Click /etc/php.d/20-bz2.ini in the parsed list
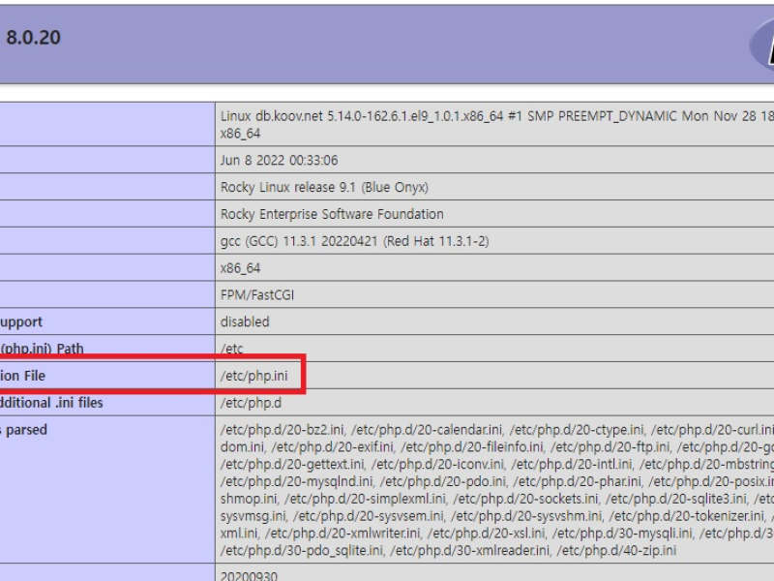Image resolution: width=774 pixels, height=581 pixels. tap(282, 430)
